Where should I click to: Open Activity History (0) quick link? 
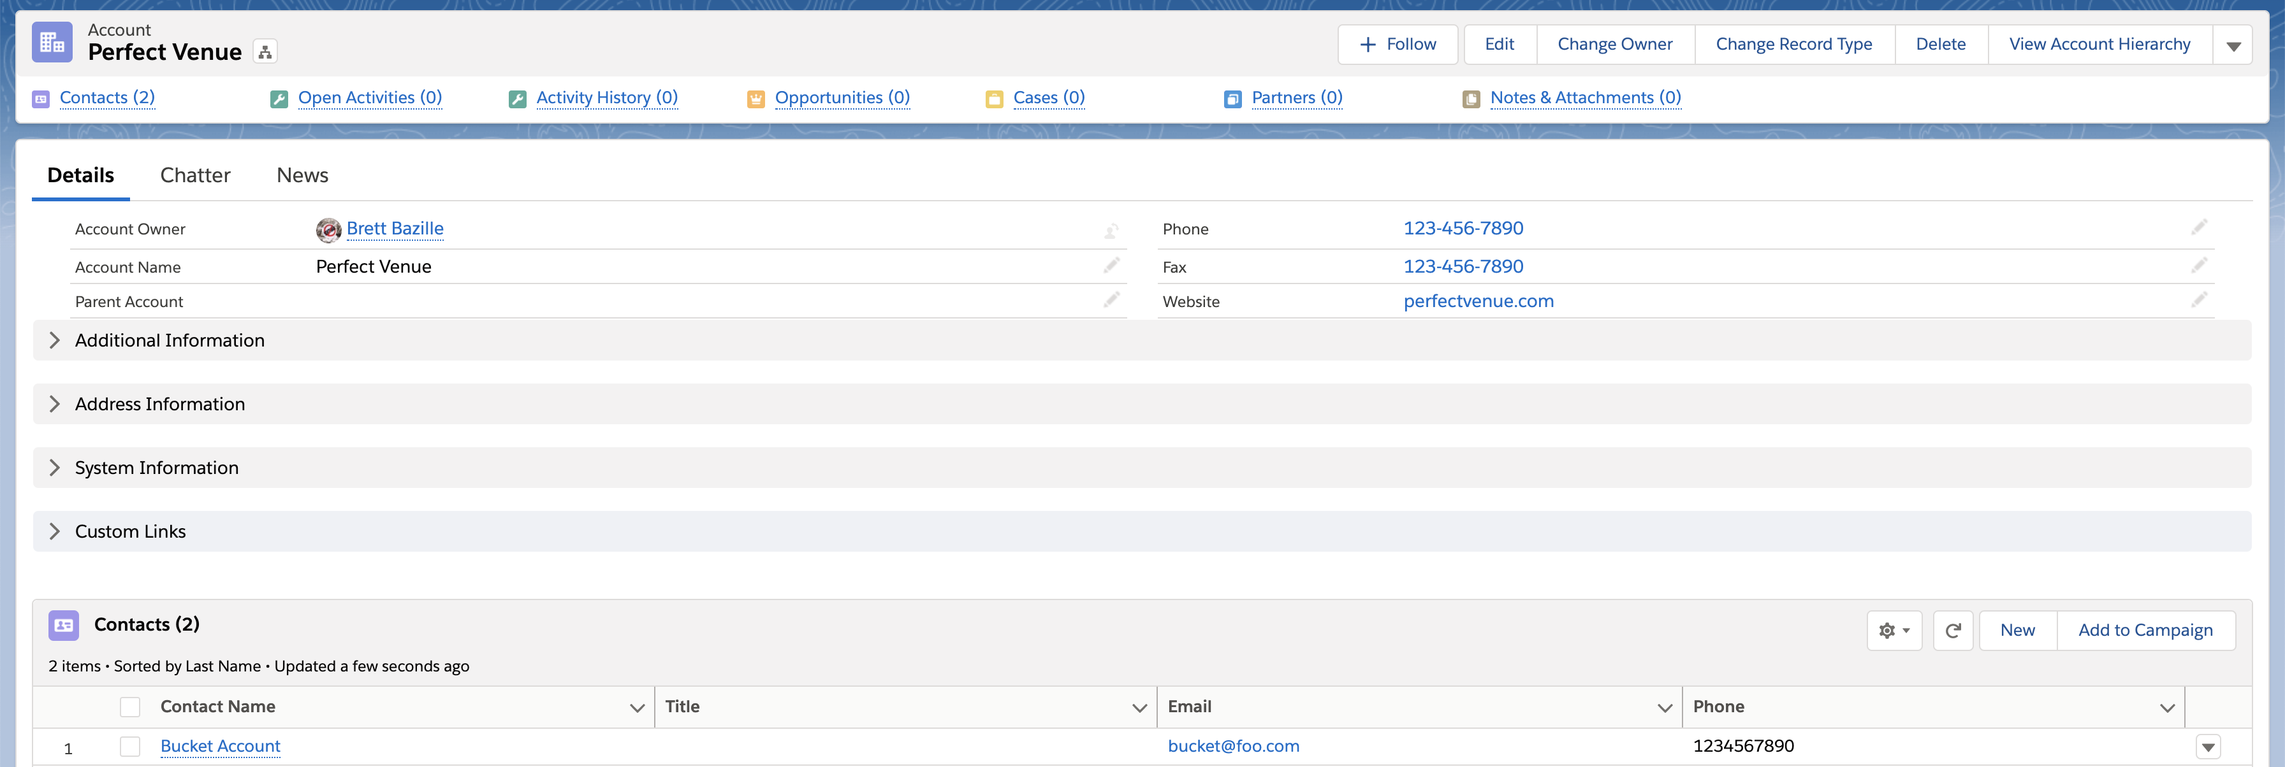[608, 97]
